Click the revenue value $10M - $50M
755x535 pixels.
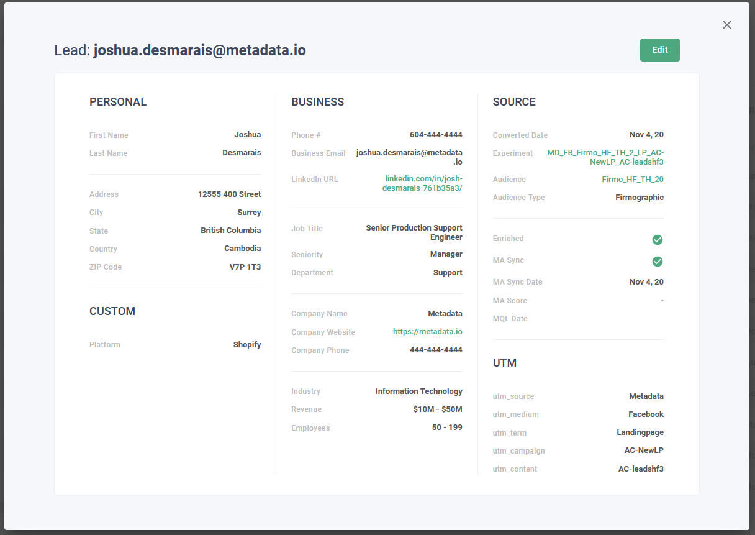[x=438, y=409]
